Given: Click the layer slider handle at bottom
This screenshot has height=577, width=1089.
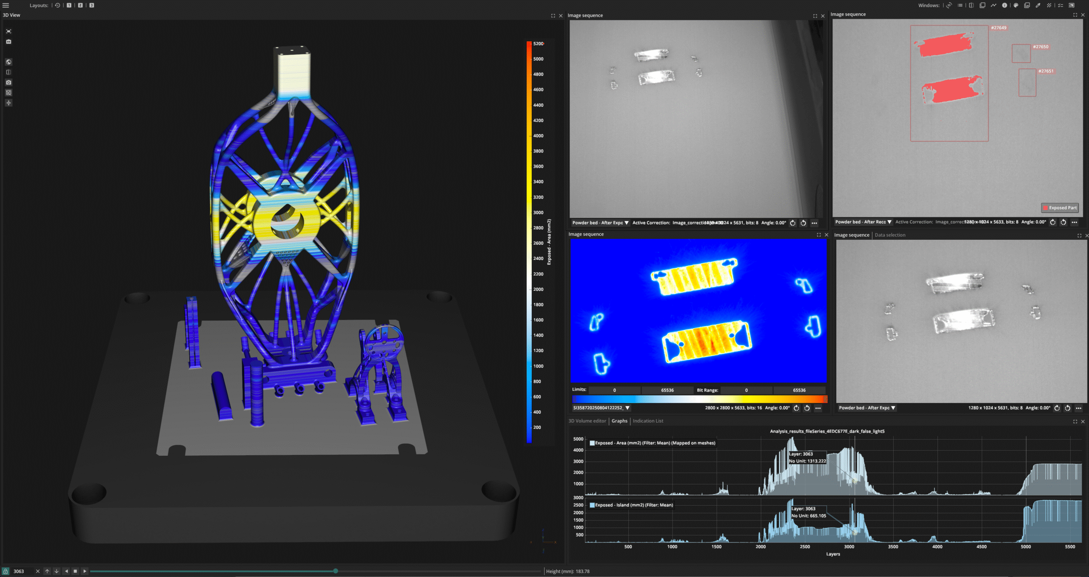Looking at the screenshot, I should [336, 571].
